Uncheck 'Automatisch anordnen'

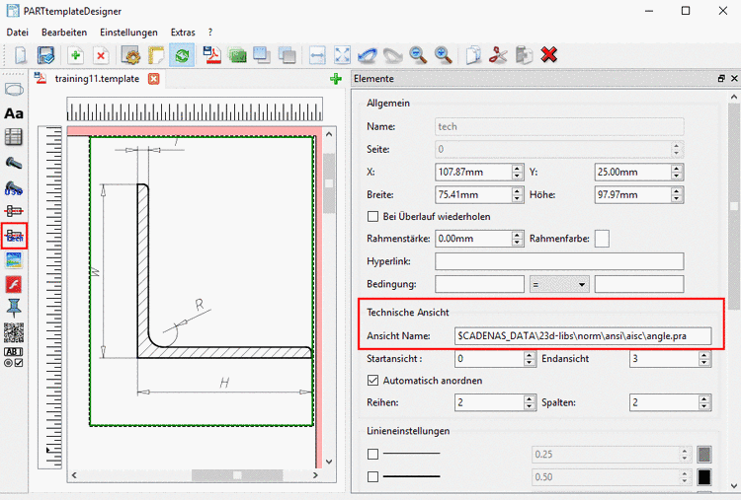point(372,381)
